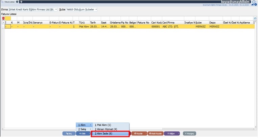
Task: Expand the Diğer button dropdown arrow
Action: (x=178, y=134)
